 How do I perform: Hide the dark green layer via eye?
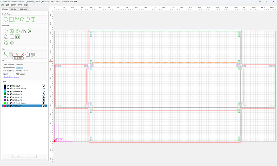(8, 94)
